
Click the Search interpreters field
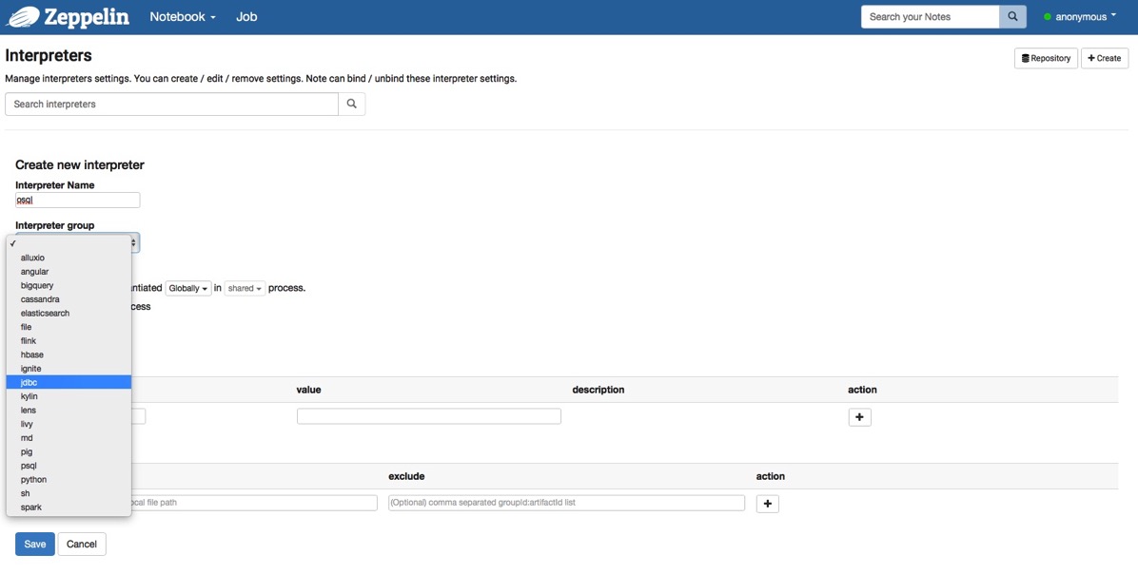point(171,104)
